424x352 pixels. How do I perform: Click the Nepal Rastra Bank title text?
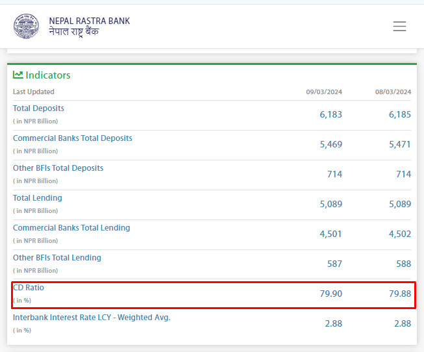tap(89, 21)
